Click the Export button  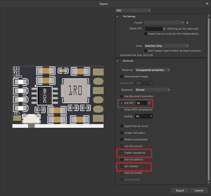(x=180, y=191)
